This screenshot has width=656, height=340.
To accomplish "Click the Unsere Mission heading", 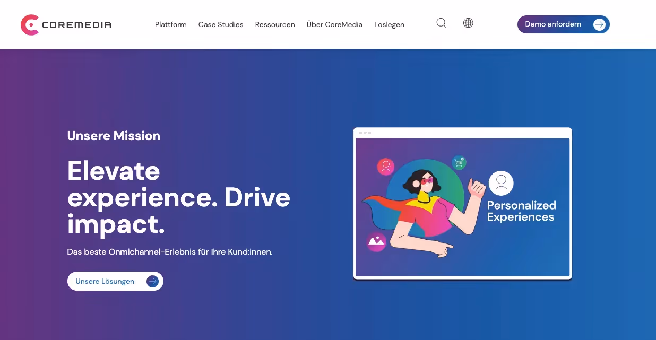I will pyautogui.click(x=114, y=136).
